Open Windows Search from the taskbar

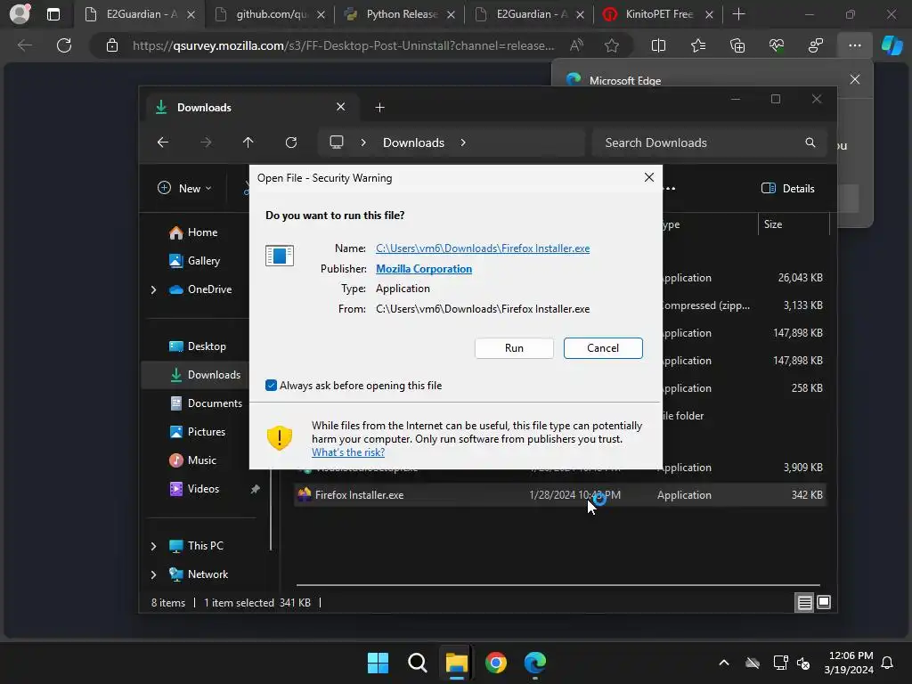417,663
